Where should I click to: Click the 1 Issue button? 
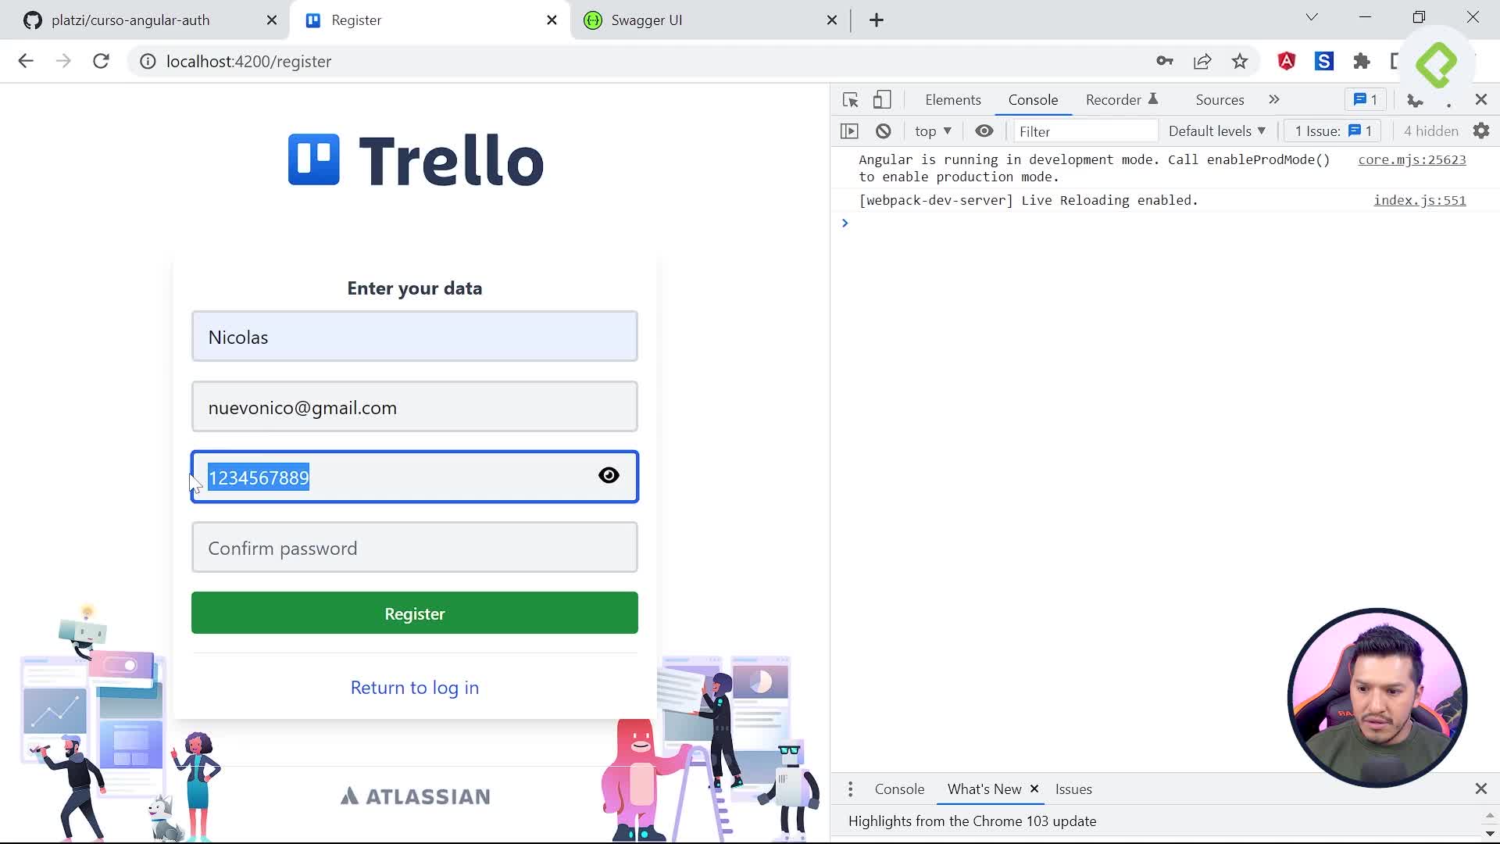[x=1334, y=131]
